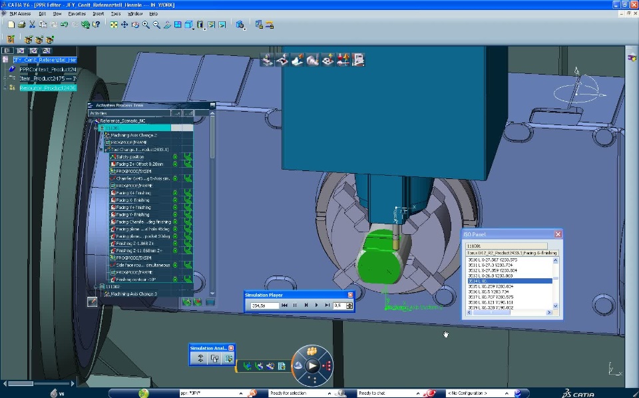This screenshot has height=398, width=639.
Task: Click the 3D shape icon on compass left
Action: click(298, 366)
